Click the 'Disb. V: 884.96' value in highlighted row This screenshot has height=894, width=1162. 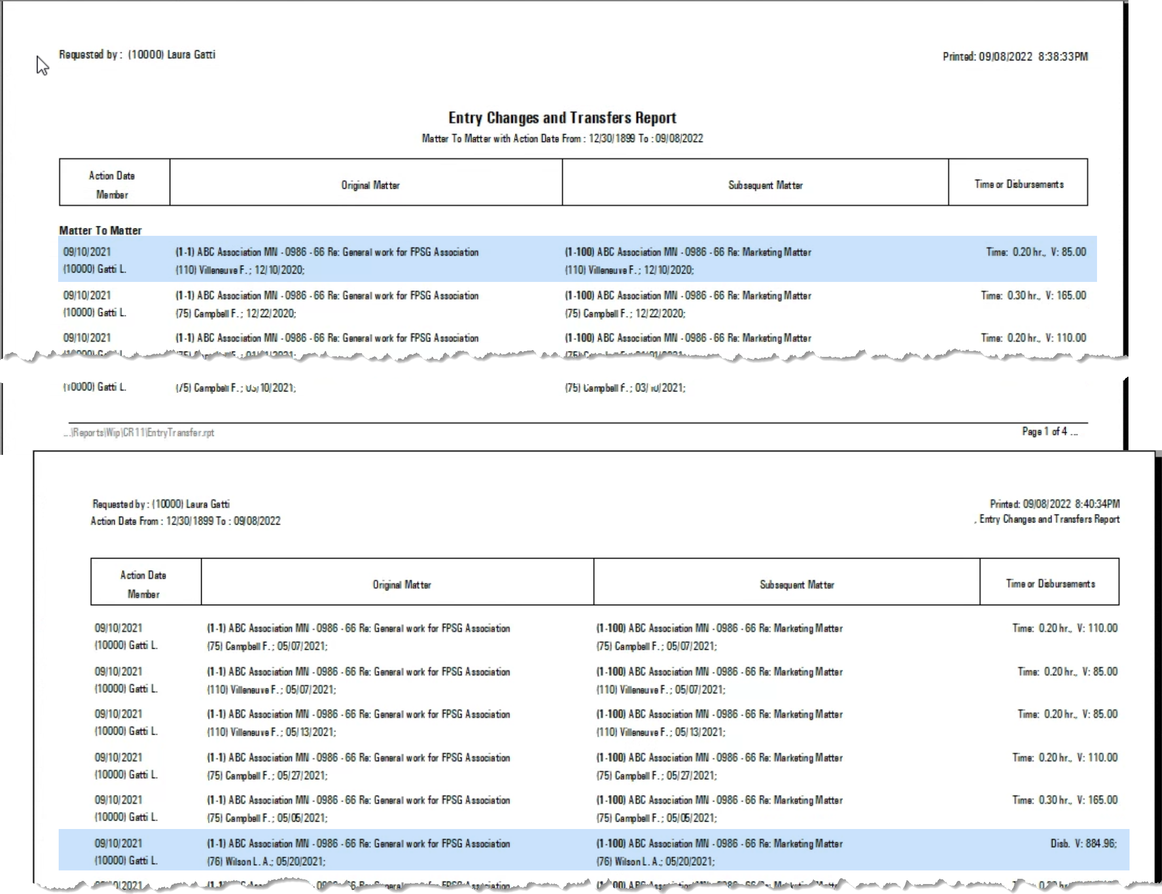(1084, 844)
